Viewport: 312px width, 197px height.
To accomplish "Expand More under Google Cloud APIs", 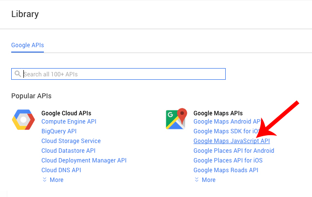I will click(x=53, y=180).
